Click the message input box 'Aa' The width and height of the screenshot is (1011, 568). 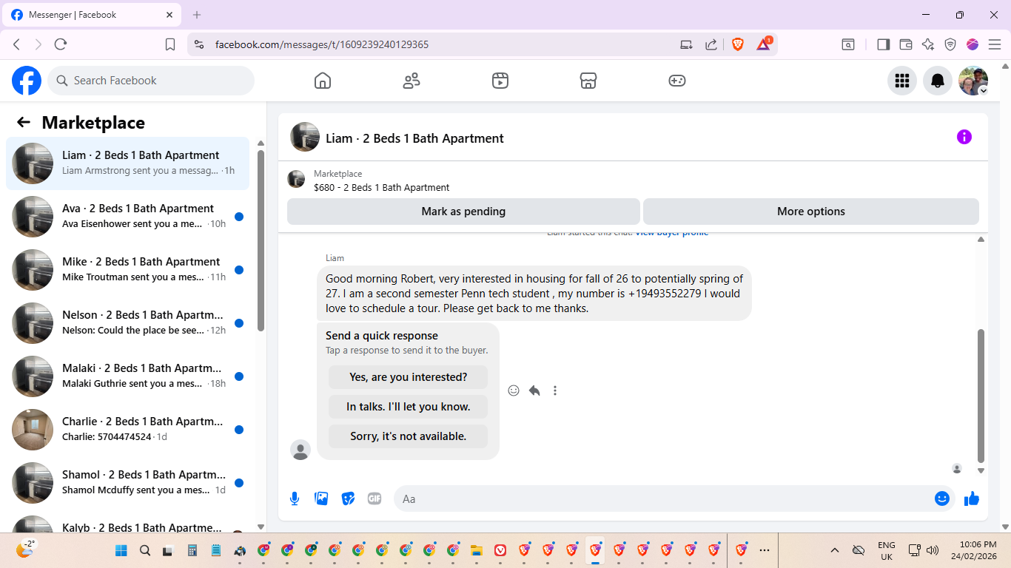point(662,499)
